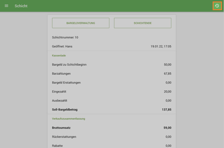Click the 67,85 cash payments amount
Image resolution: width=224 pixels, height=148 pixels.
click(168, 73)
